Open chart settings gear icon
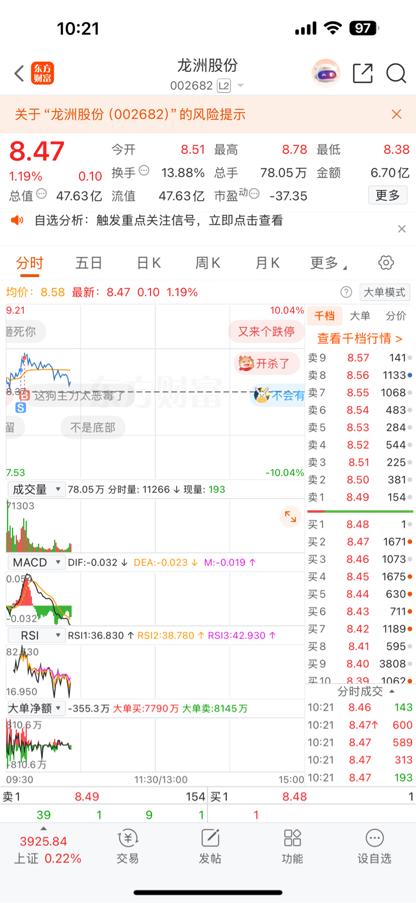The width and height of the screenshot is (416, 903). click(x=386, y=263)
